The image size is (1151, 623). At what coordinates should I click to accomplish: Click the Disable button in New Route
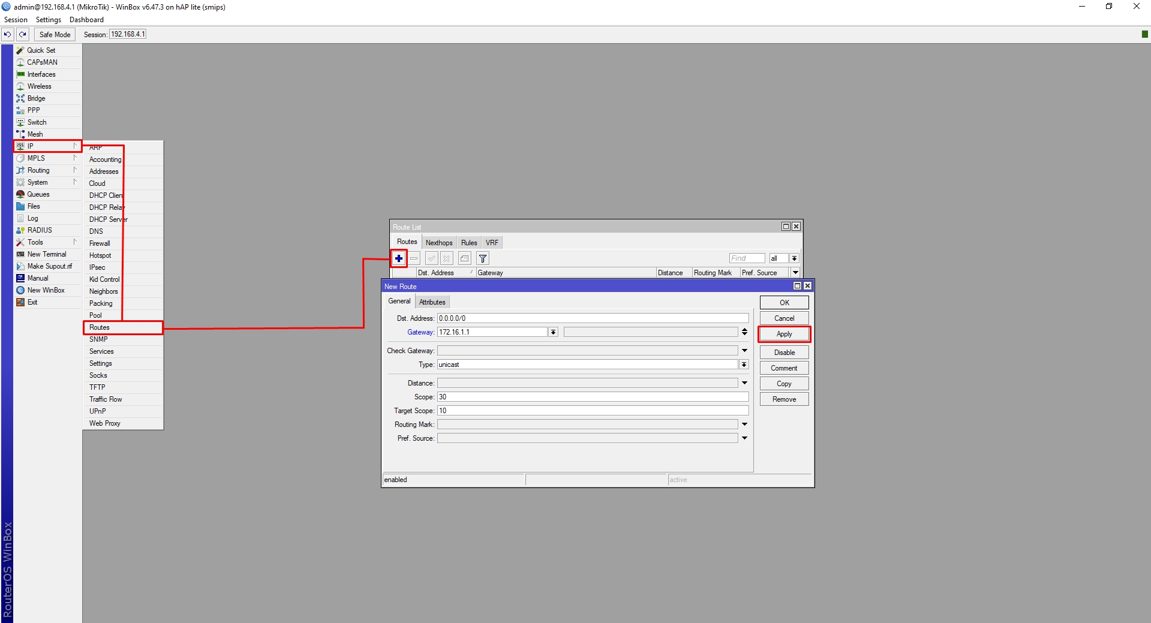point(784,353)
